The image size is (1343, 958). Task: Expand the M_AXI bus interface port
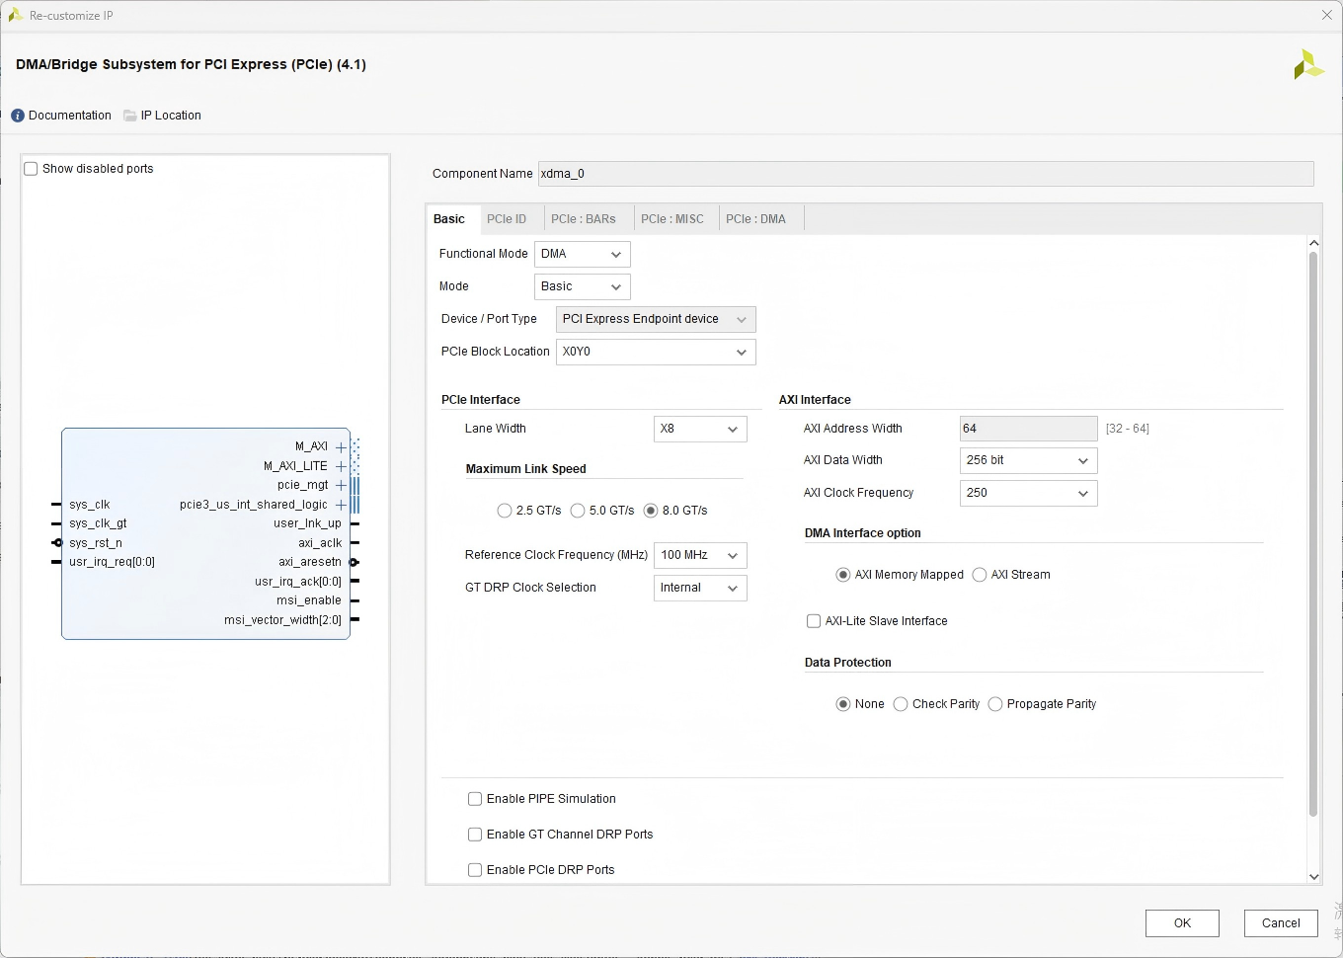pos(341,447)
